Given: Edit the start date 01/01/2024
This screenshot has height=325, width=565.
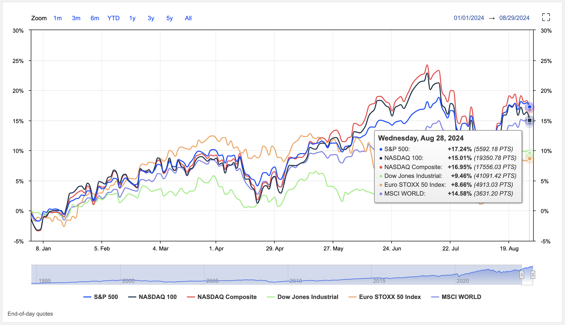Looking at the screenshot, I should click(469, 18).
